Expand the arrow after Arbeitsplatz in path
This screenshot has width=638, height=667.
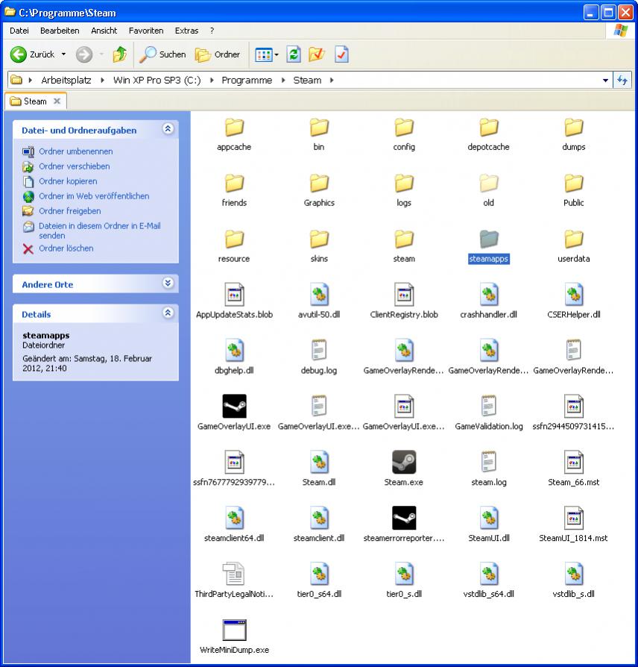pyautogui.click(x=102, y=80)
